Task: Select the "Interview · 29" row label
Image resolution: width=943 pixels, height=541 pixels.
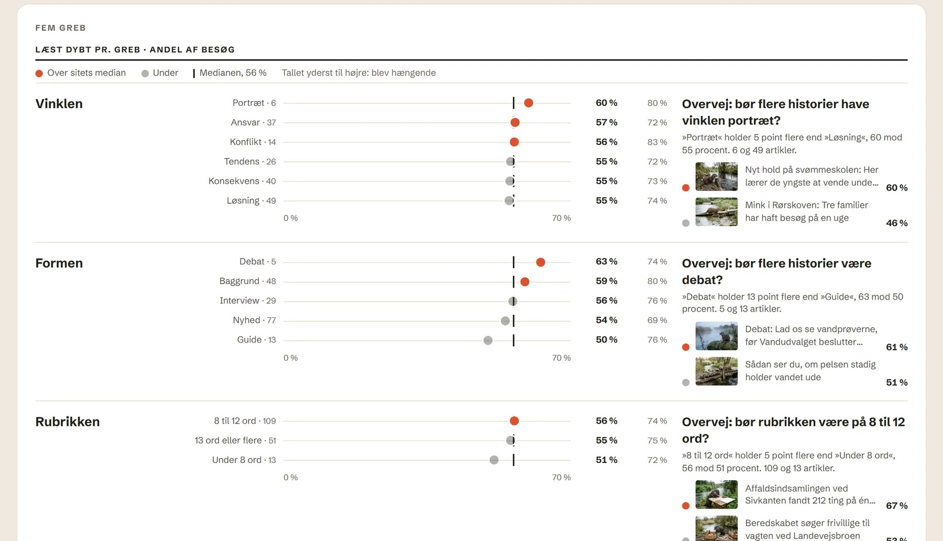Action: tap(248, 301)
